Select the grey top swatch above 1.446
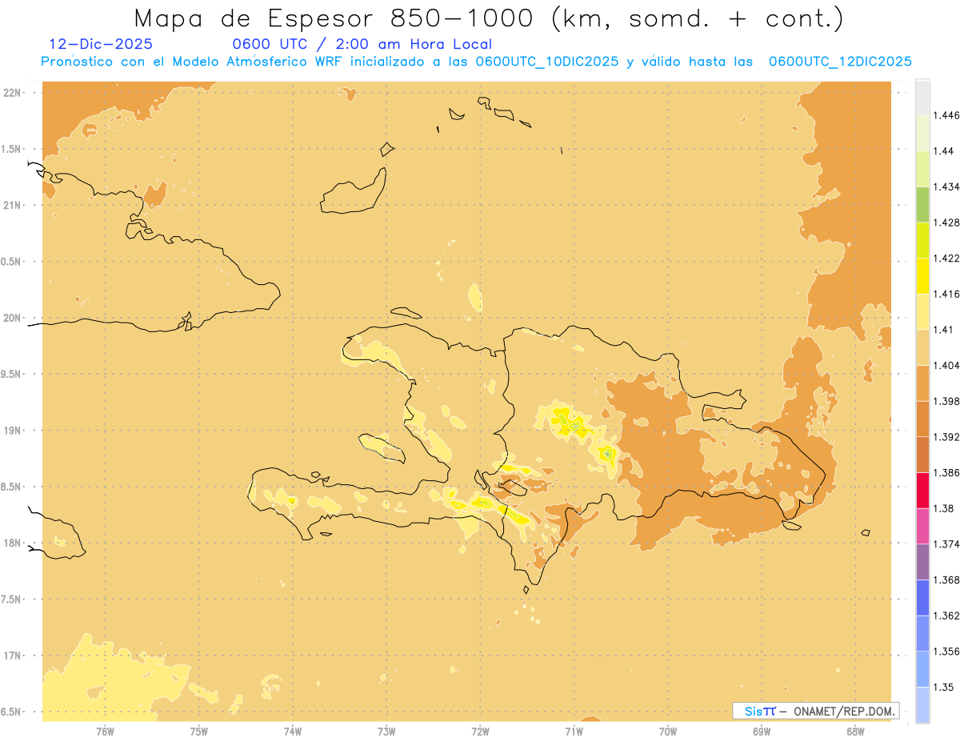 click(923, 98)
